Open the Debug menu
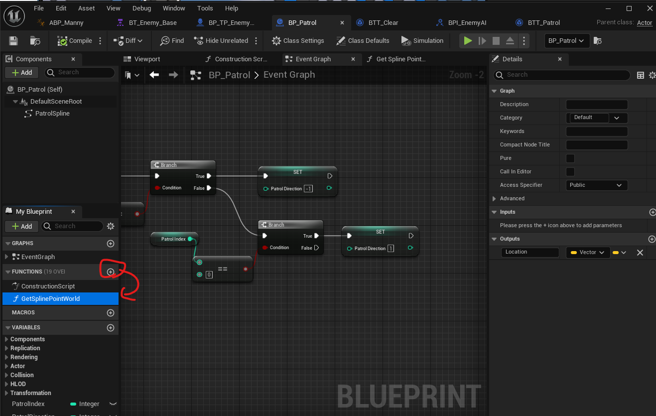Viewport: 656px width, 416px height. pyautogui.click(x=141, y=8)
